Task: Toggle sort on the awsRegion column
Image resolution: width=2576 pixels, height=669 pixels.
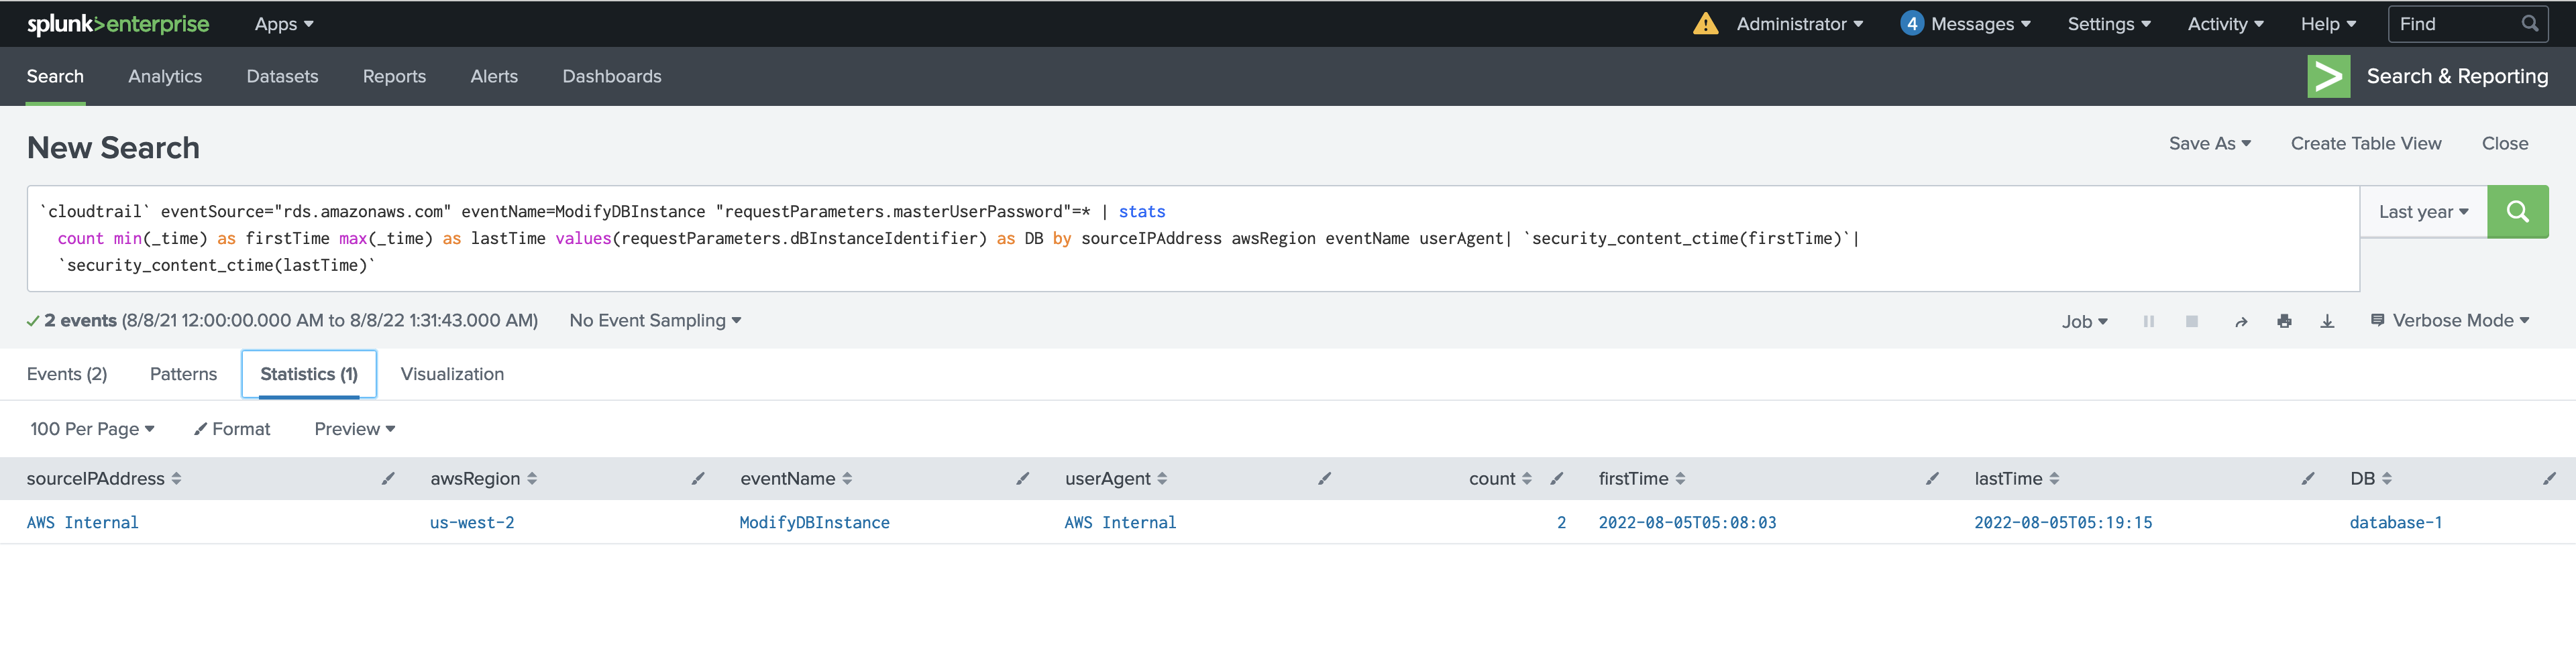Action: click(532, 478)
